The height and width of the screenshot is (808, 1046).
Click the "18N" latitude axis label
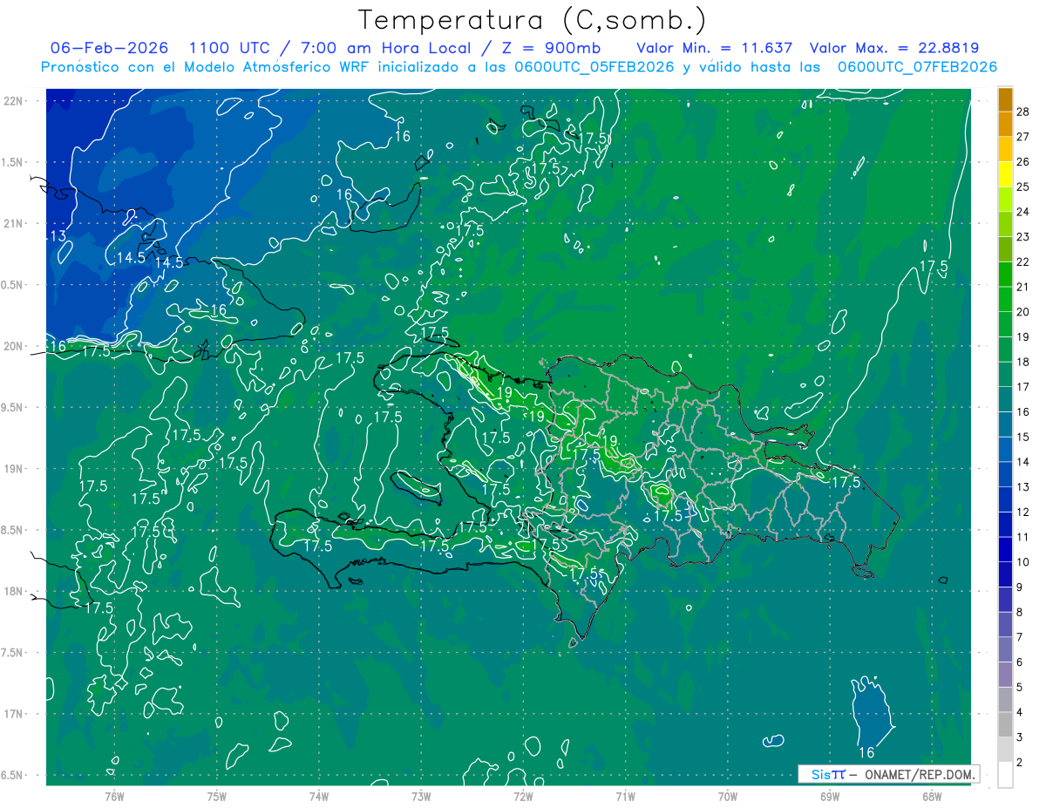pyautogui.click(x=13, y=591)
